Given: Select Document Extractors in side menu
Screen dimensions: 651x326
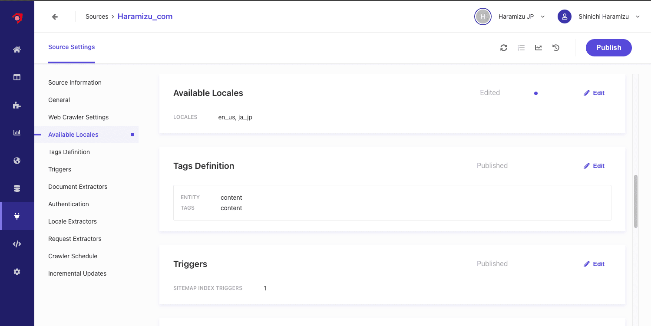Looking at the screenshot, I should point(78,187).
